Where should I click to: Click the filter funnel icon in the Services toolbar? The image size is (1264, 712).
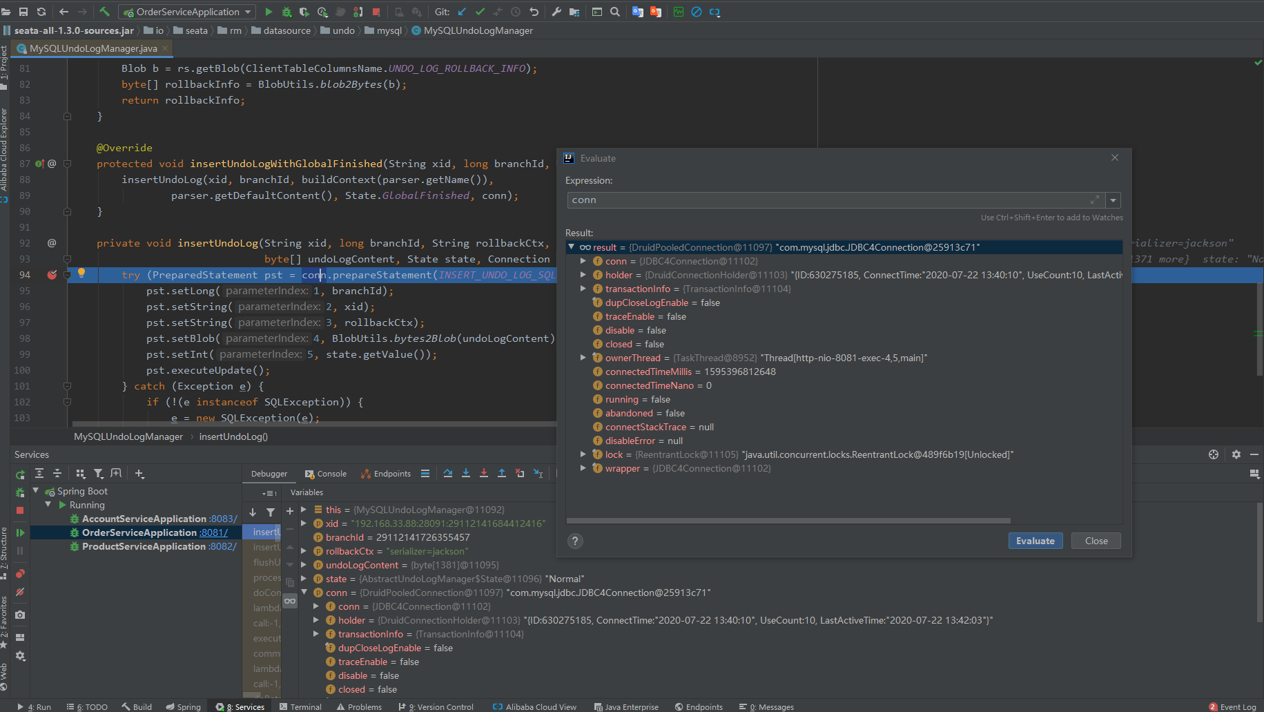click(99, 474)
